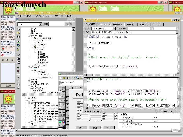This screenshot has width=183, height=137.
Task: Click Copy icon in Object Navigator toolbar
Action: [19, 59]
